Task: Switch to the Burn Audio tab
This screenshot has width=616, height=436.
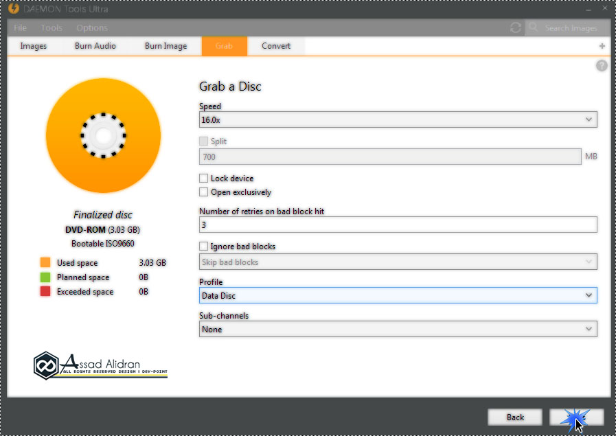Action: pos(95,46)
